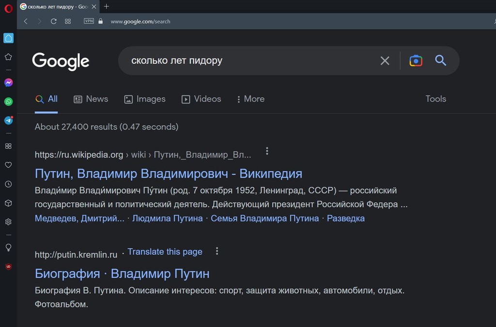Search by image with Google Lens

416,60
